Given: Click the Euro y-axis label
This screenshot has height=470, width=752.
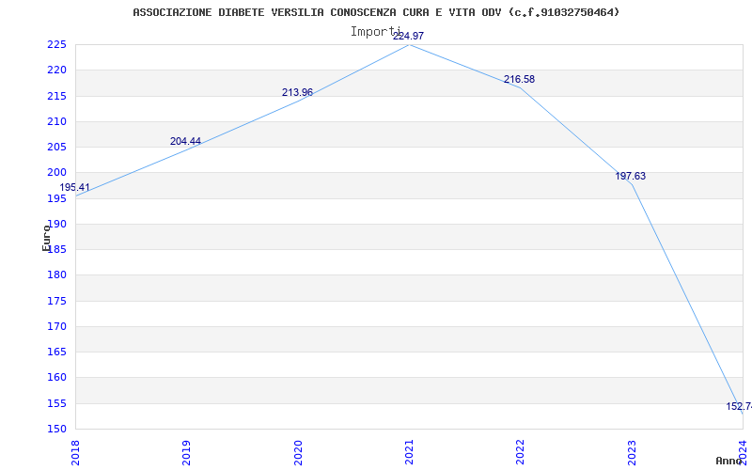Looking at the screenshot, I should [x=46, y=239].
